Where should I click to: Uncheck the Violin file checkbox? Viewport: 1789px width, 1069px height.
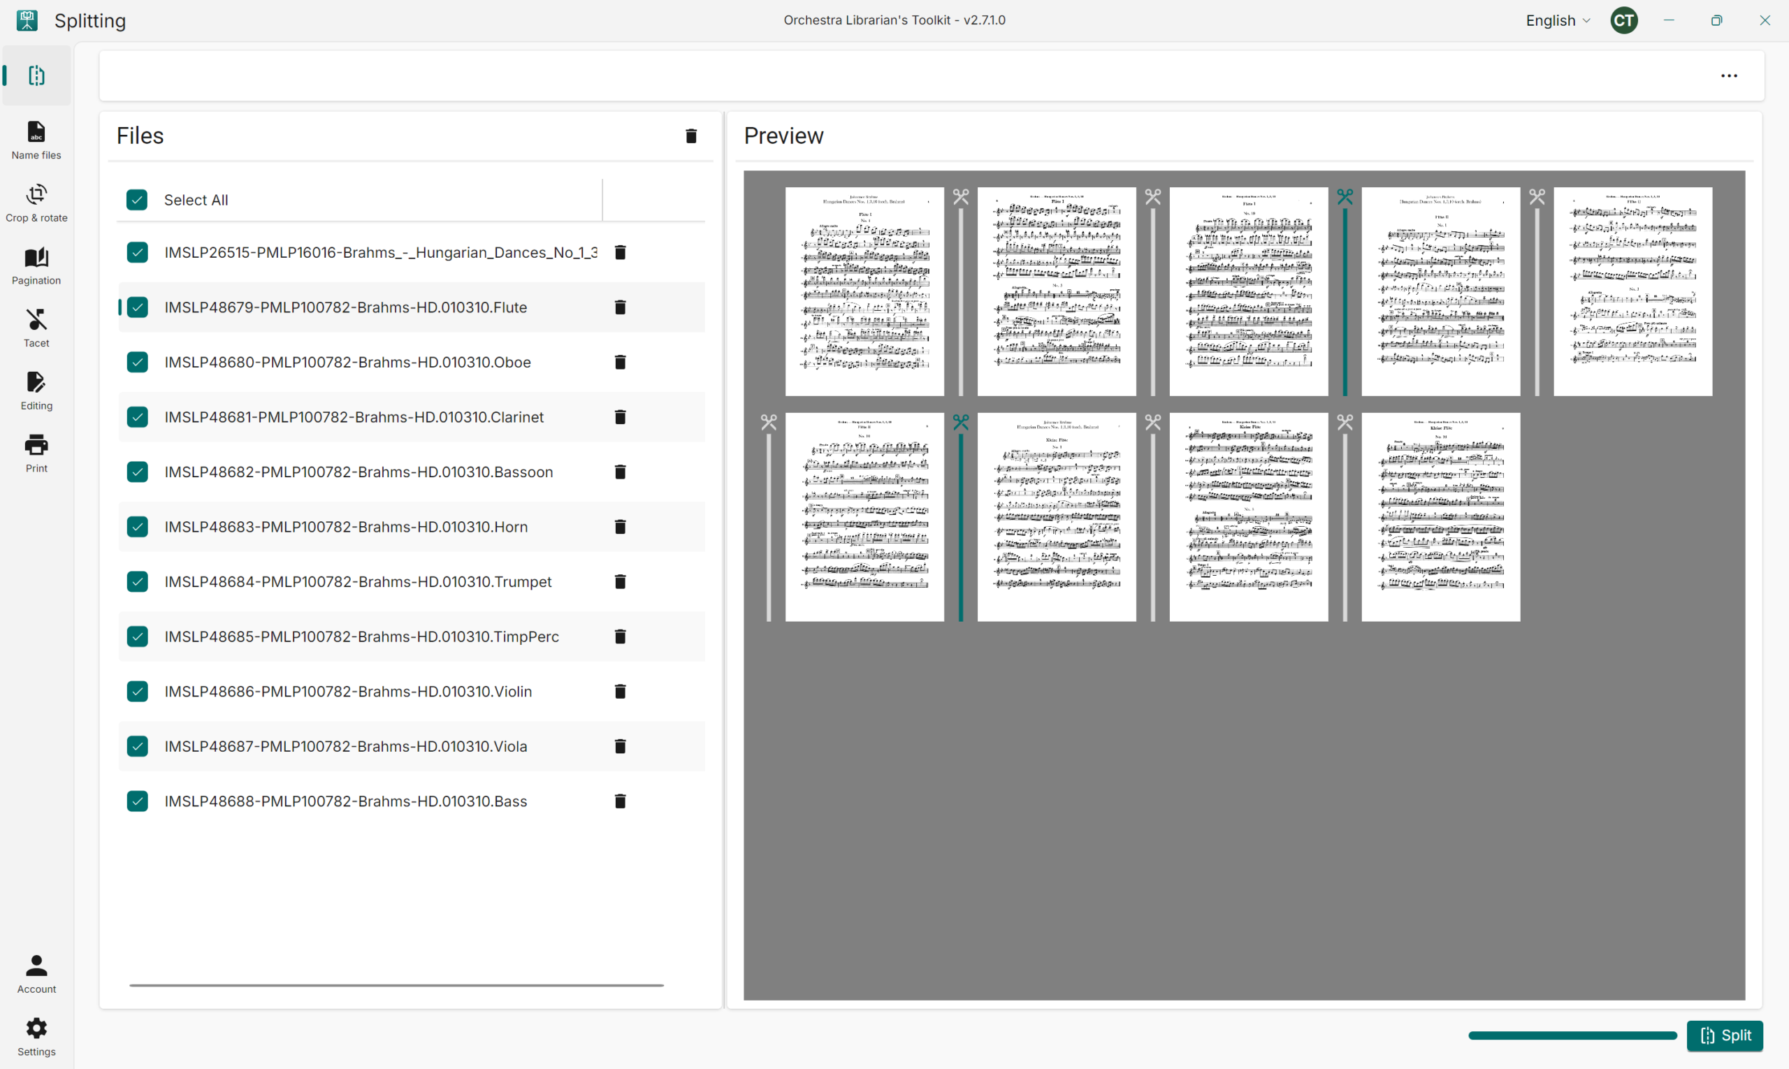point(137,691)
